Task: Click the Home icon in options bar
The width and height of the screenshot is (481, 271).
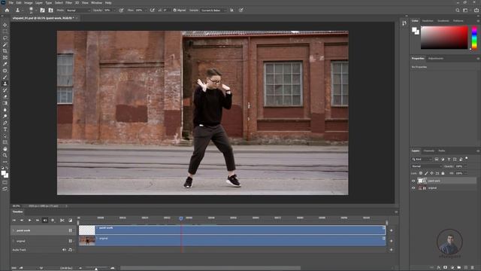Action: 7,10
